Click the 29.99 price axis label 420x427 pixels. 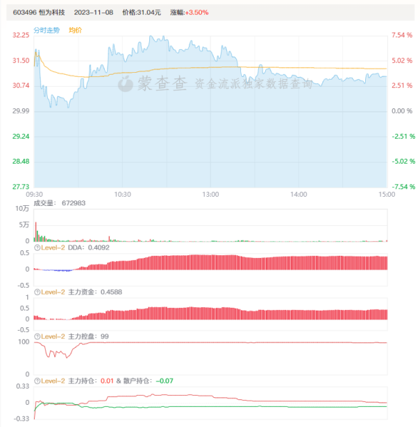[21, 111]
